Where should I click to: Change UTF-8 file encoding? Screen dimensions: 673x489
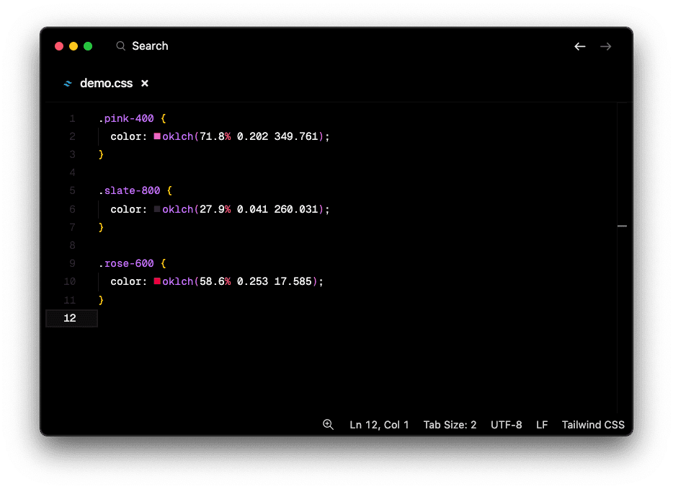[507, 425]
